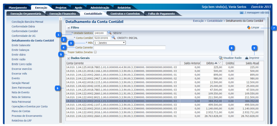This screenshot has height=126, width=277.
Task: Open Encerrar mês in the sidebar
Action: pyautogui.click(x=19, y=74)
